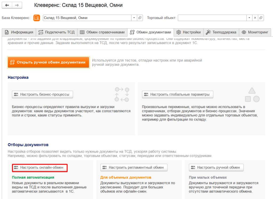
Task: Expand the Торговый объект dropdown list
Action: (x=249, y=18)
